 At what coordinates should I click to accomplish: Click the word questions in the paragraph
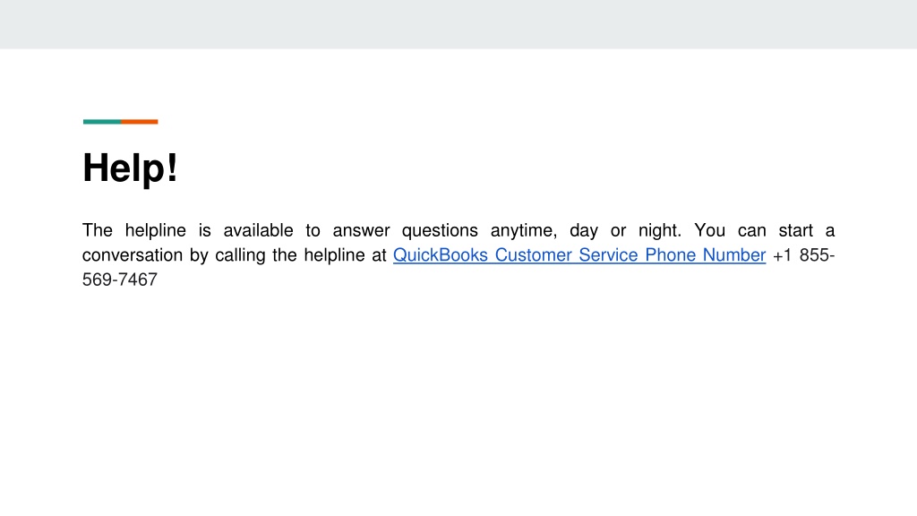click(440, 230)
